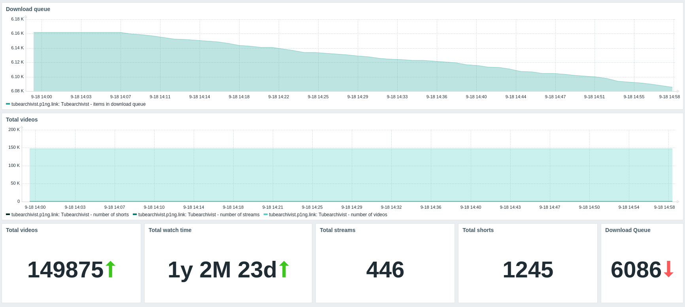The width and height of the screenshot is (685, 307).
Task: Click the green up arrow beside 1y 2M 23d
Action: point(284,270)
